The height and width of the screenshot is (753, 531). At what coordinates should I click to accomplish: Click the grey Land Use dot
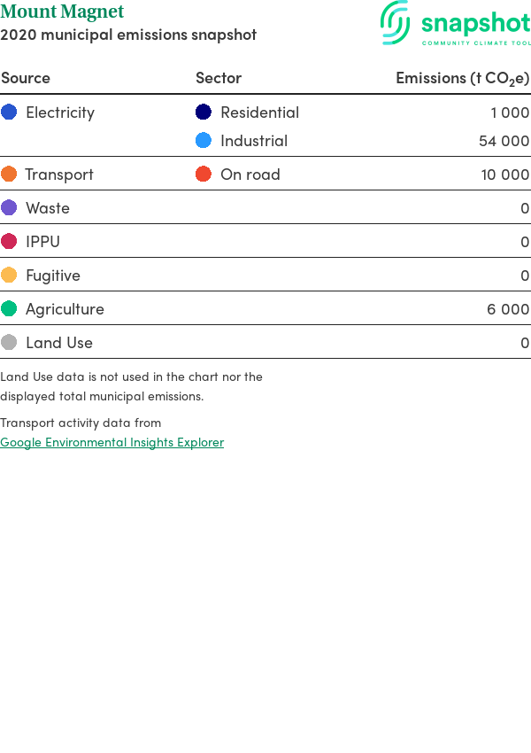click(x=9, y=342)
